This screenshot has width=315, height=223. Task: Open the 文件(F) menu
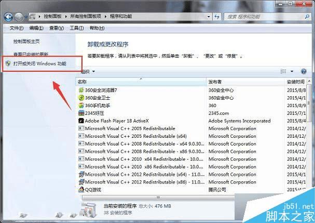tap(17, 28)
